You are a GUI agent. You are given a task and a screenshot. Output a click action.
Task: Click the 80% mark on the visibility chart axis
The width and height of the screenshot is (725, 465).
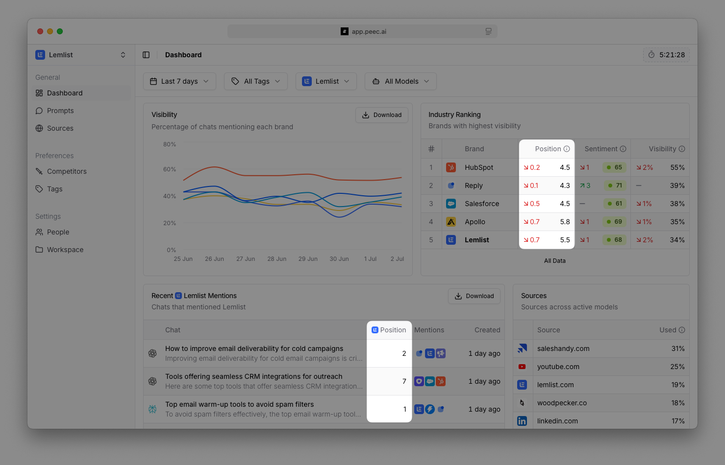coord(170,144)
